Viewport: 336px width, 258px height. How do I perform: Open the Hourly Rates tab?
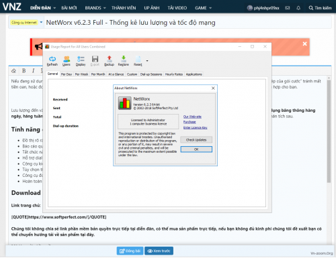coord(174,74)
